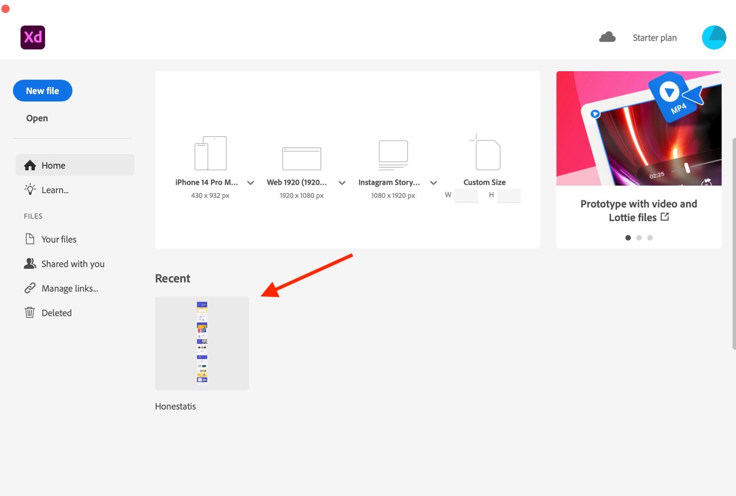Click the Prototype with video promo image
This screenshot has width=736, height=496.
(639, 128)
